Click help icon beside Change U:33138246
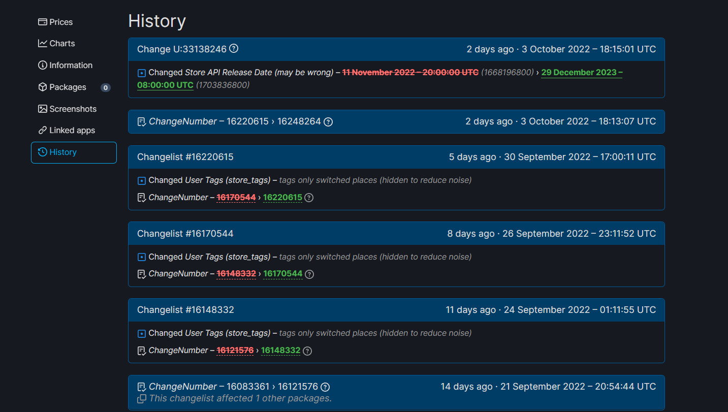This screenshot has height=412, width=728. [234, 49]
